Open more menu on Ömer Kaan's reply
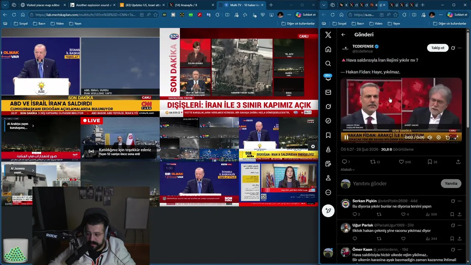Image resolution: width=471 pixels, height=265 pixels. [460, 250]
